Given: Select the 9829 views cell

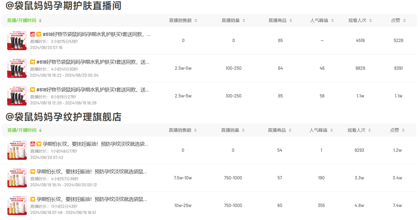Looking at the screenshot, I should click(360, 68).
